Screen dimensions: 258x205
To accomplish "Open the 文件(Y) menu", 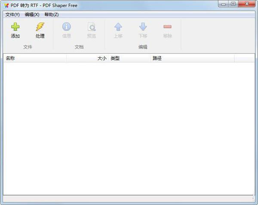I will (12, 15).
